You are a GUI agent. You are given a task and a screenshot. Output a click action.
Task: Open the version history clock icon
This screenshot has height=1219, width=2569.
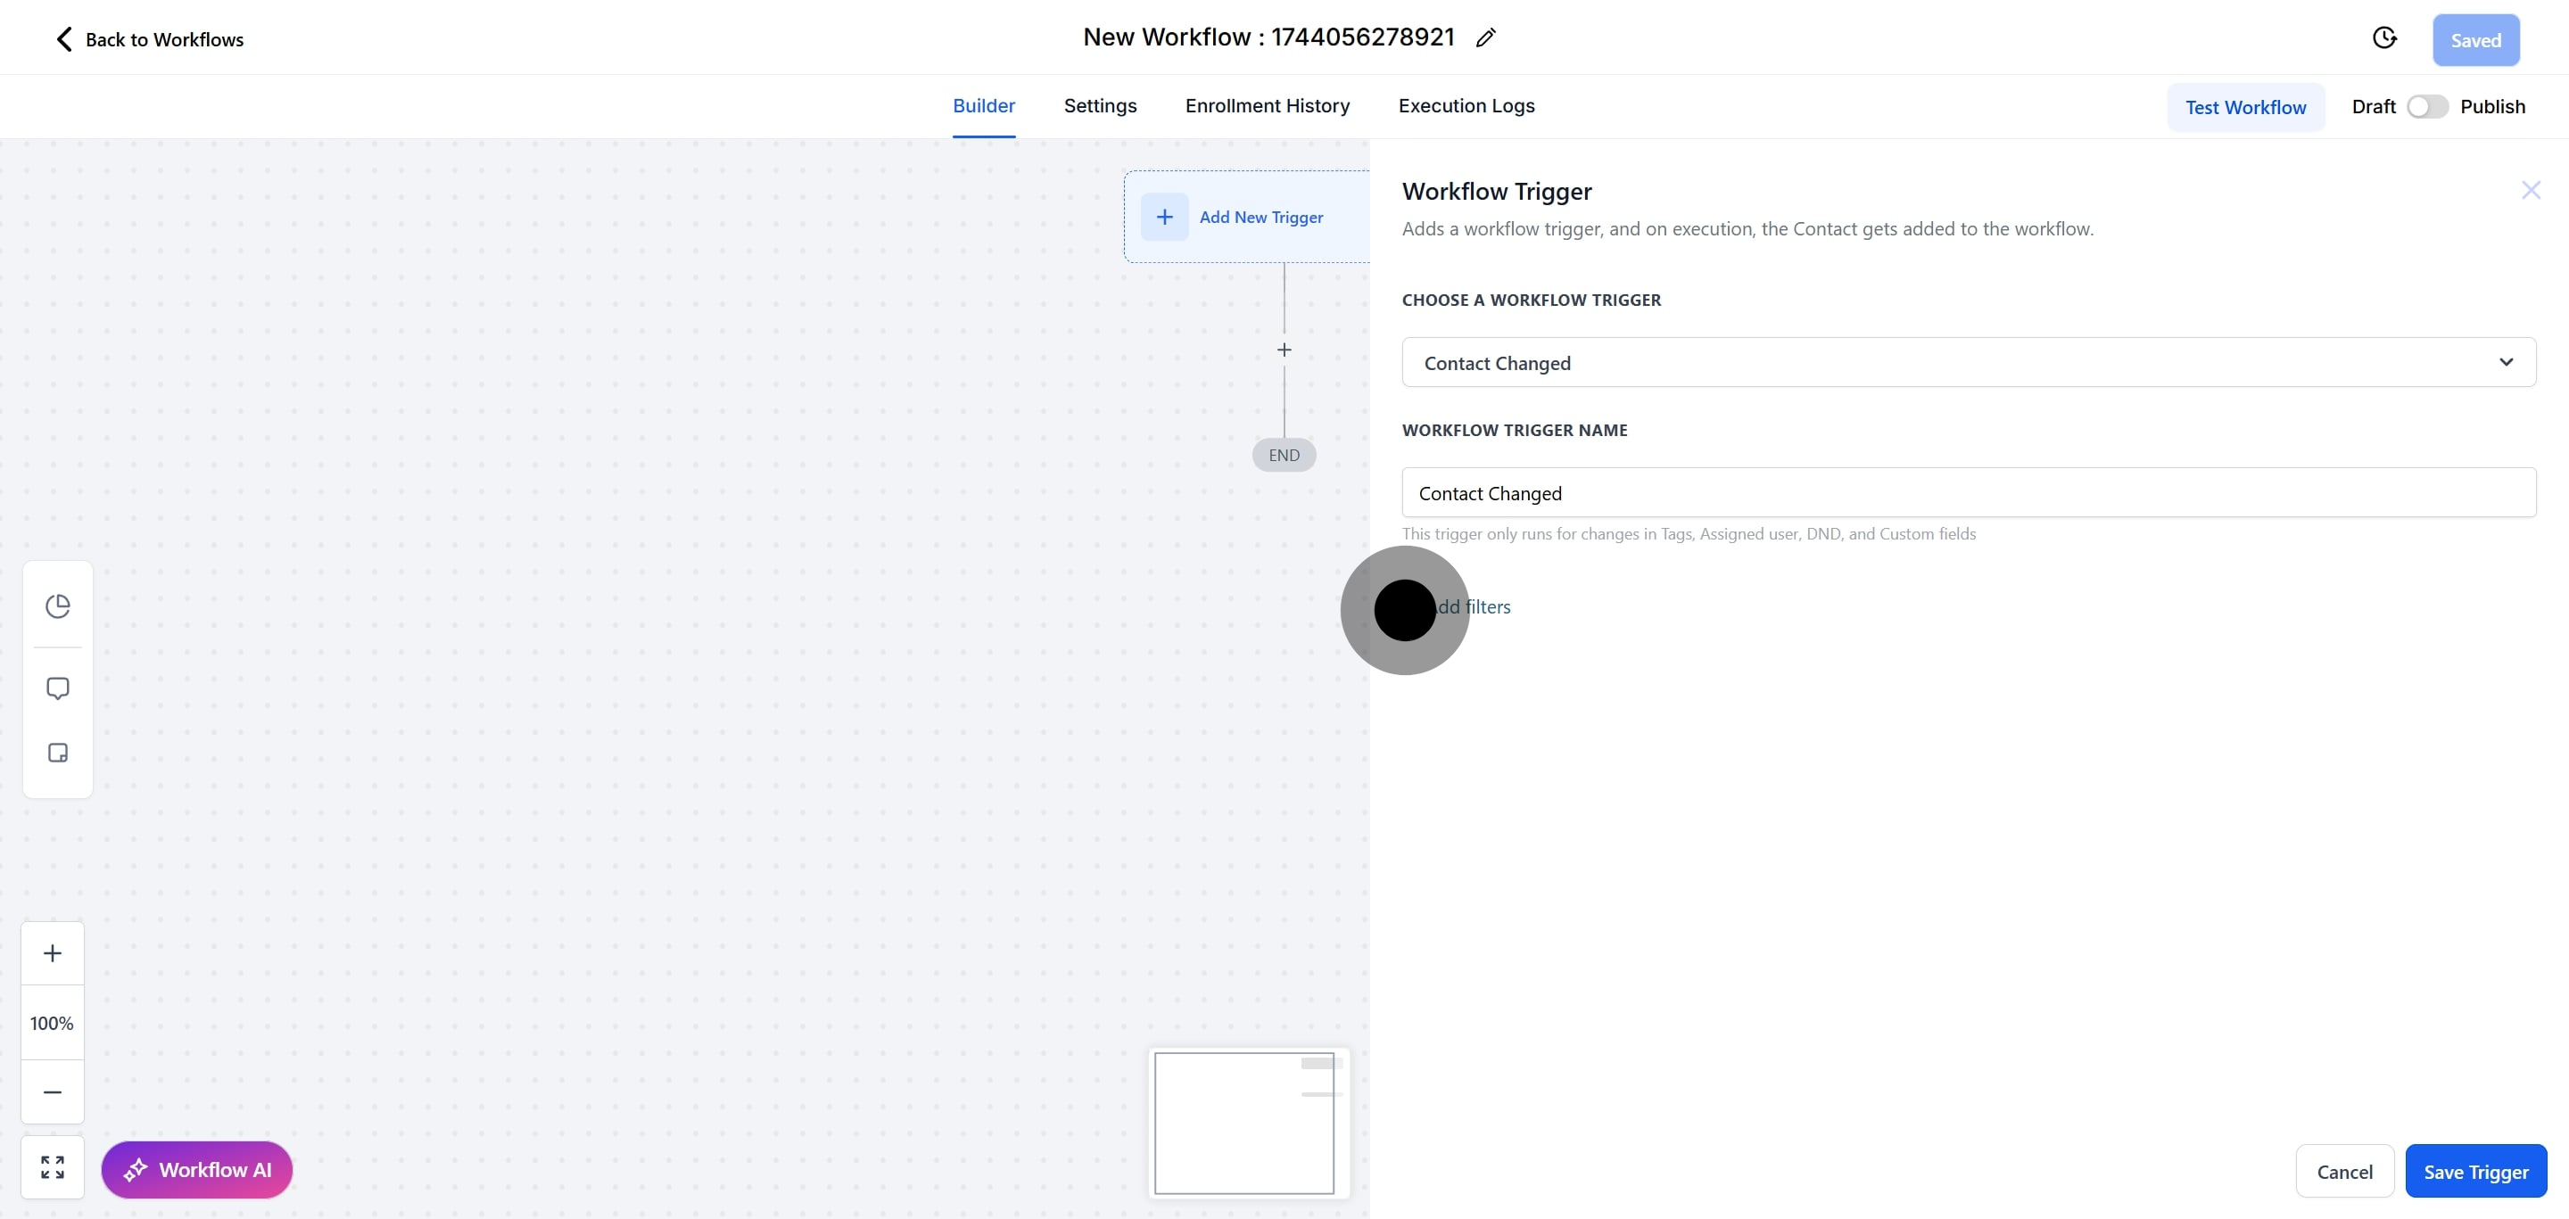coord(2383,37)
